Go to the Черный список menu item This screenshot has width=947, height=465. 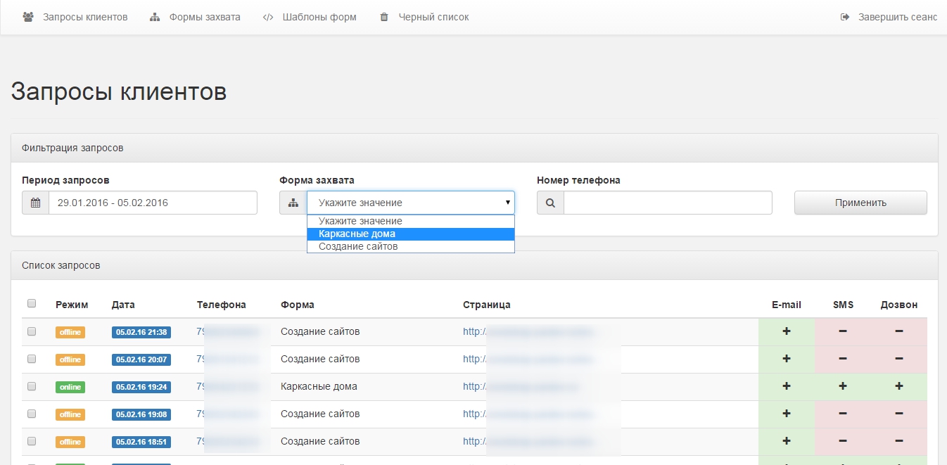[x=433, y=17]
